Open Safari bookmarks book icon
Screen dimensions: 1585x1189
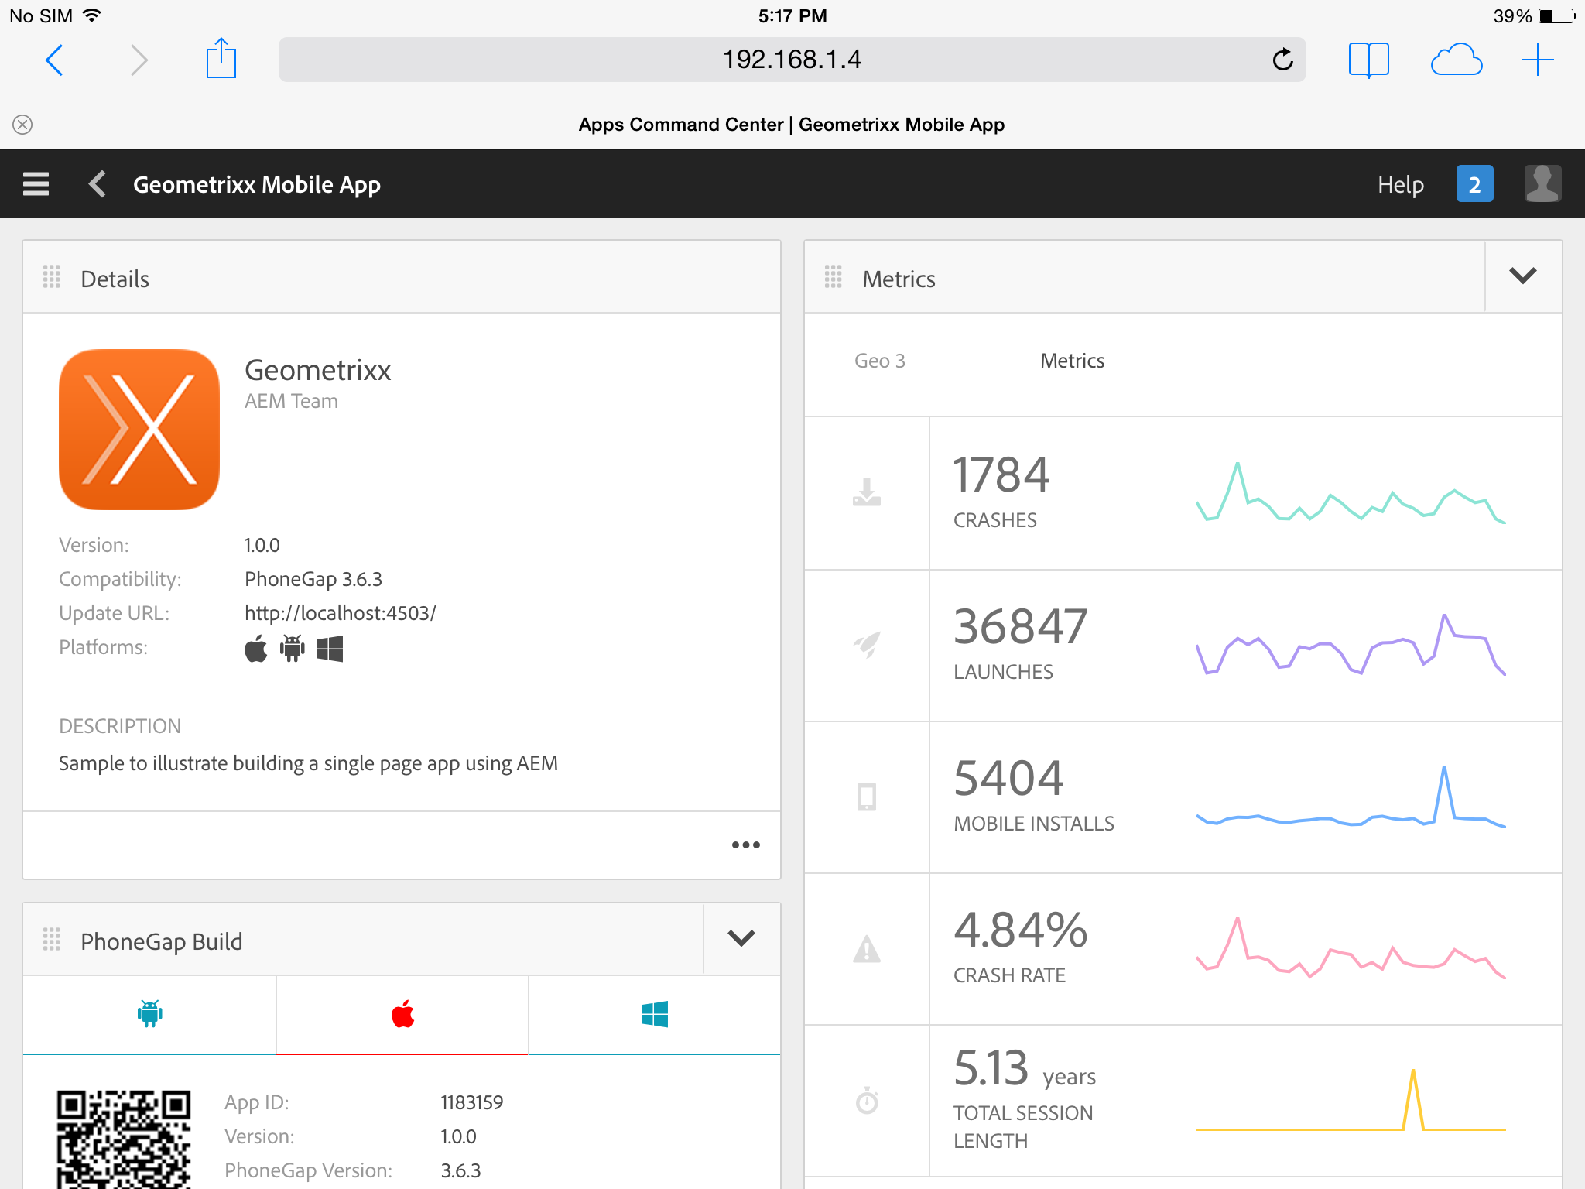[x=1368, y=60]
